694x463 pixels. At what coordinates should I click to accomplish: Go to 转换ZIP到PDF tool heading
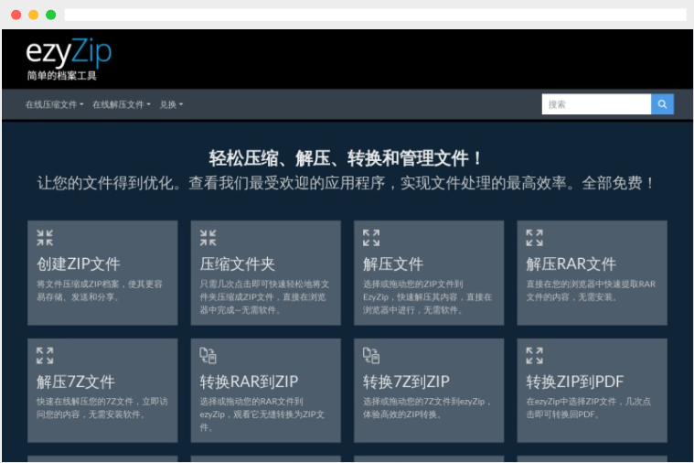coord(574,382)
